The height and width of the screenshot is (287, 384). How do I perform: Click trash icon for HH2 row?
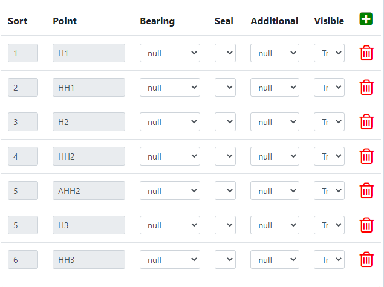366,156
